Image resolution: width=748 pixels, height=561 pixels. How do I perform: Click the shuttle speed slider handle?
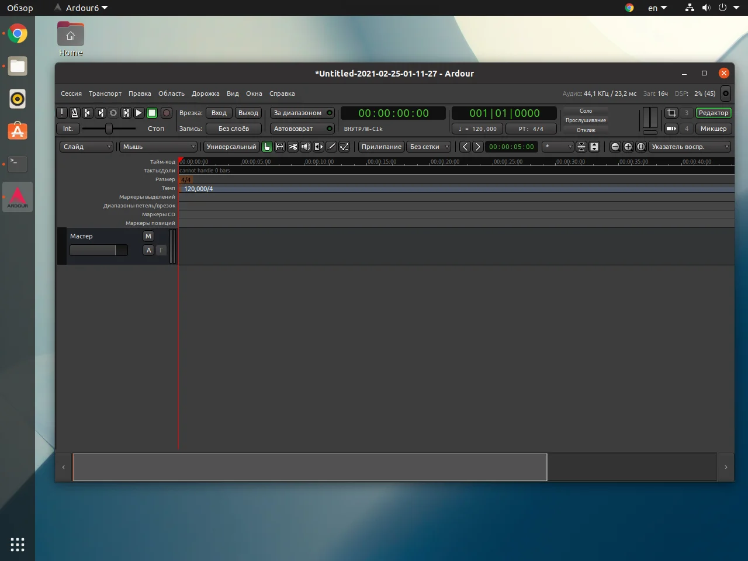click(109, 129)
